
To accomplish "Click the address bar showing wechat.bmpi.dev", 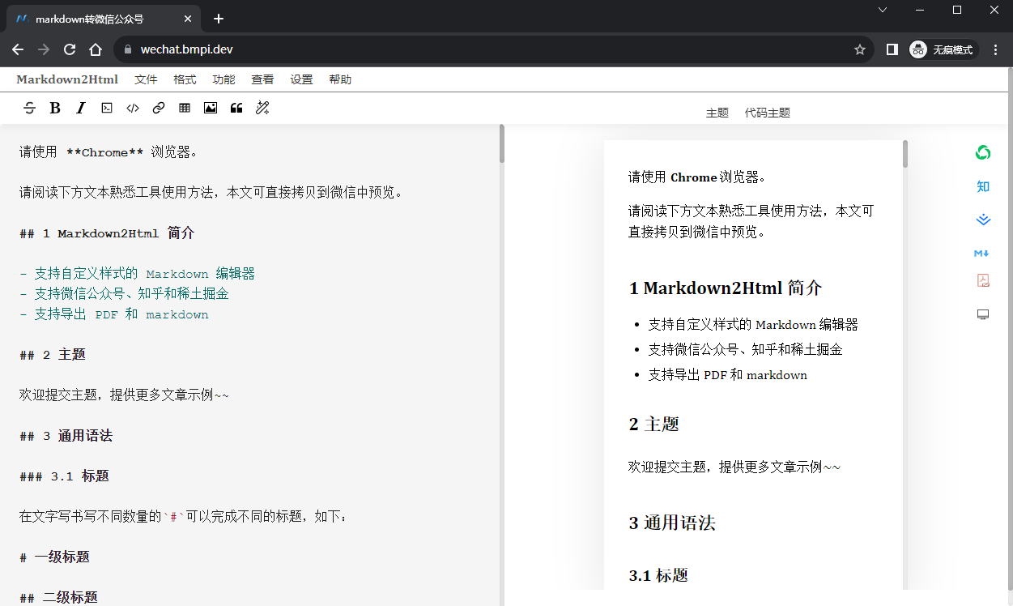I will [494, 49].
